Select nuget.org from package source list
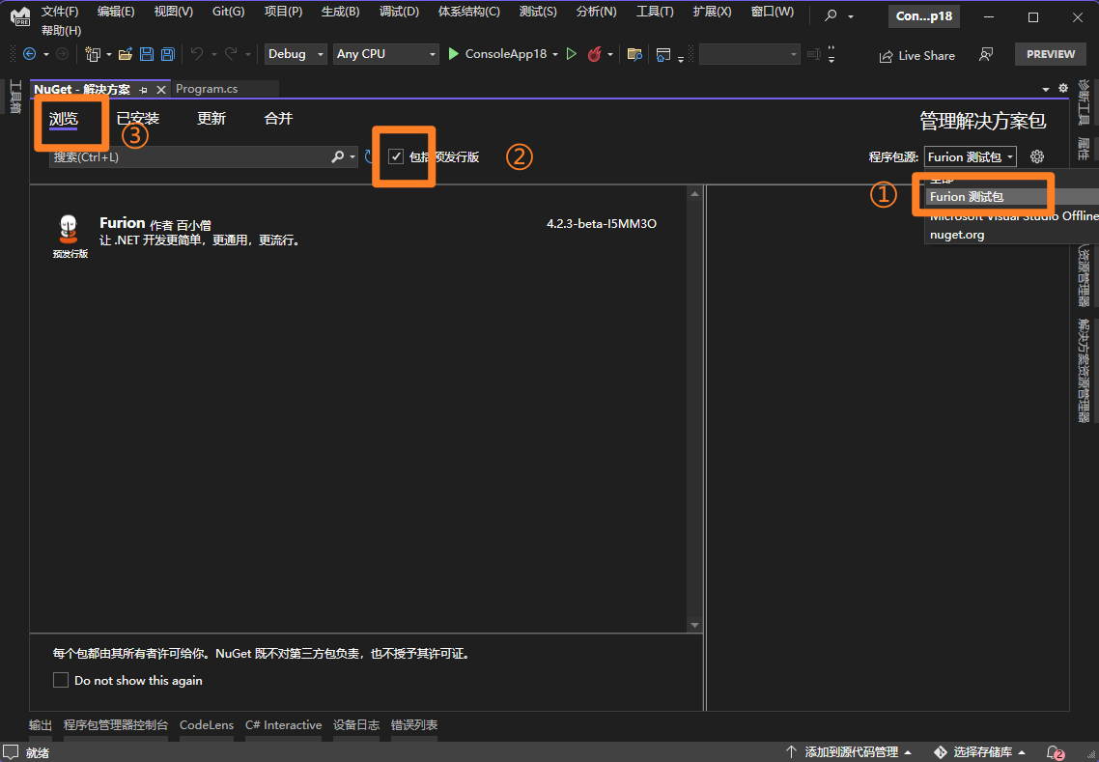This screenshot has height=762, width=1099. pos(957,235)
